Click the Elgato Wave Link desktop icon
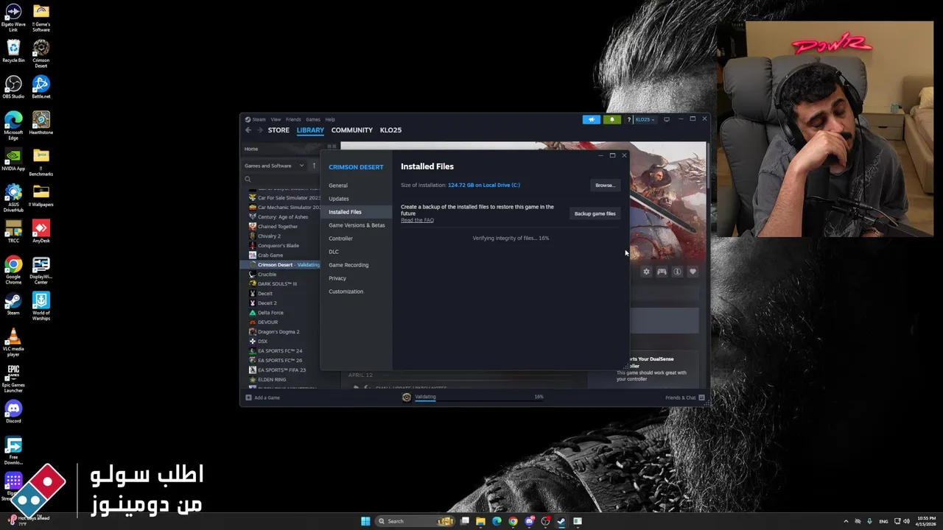The height and width of the screenshot is (530, 943). coord(13,18)
